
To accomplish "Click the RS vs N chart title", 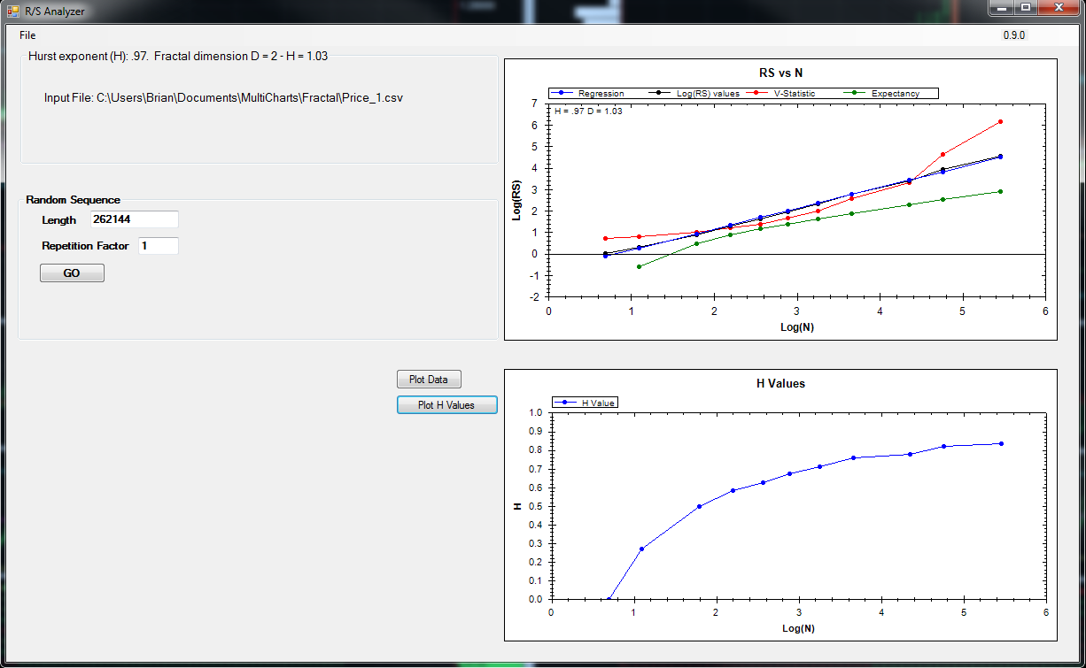I will [x=780, y=73].
